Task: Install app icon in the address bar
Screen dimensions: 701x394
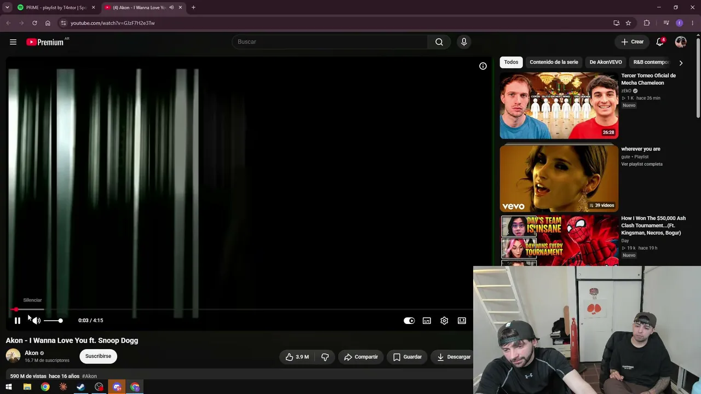Action: click(617, 23)
